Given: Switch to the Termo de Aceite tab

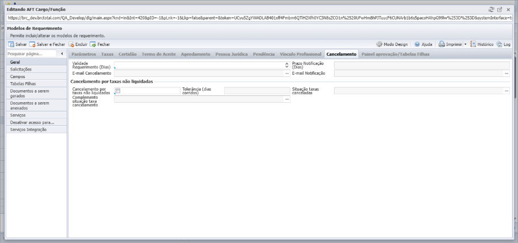Looking at the screenshot, I should click(159, 54).
